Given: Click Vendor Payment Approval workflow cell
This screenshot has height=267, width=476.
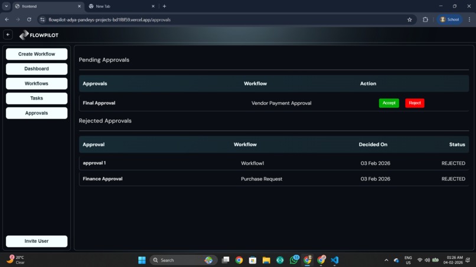Looking at the screenshot, I should pos(282,103).
